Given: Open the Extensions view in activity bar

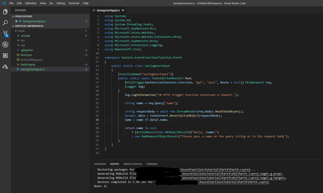Looking at the screenshot, I should pyautogui.click(x=5, y=56).
